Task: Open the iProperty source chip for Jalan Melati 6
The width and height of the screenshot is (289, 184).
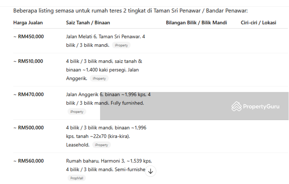Action: pyautogui.click(x=121, y=45)
